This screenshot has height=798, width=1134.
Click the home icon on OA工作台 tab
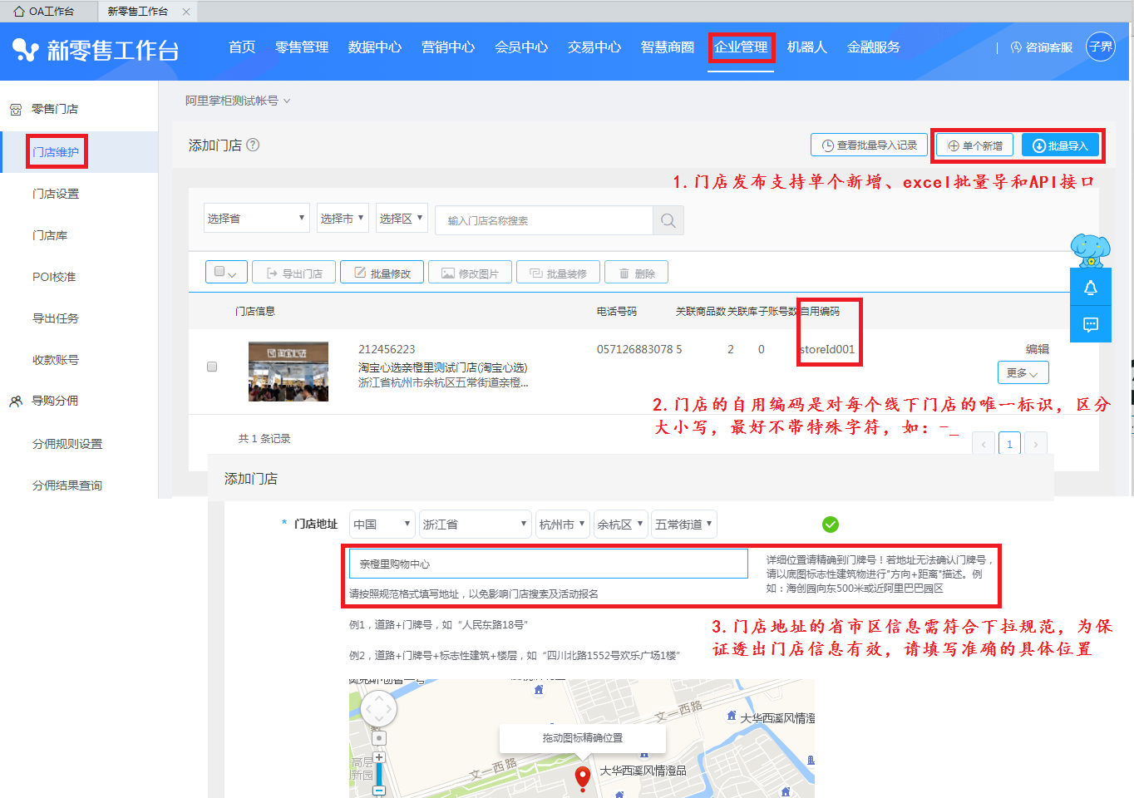(x=19, y=12)
